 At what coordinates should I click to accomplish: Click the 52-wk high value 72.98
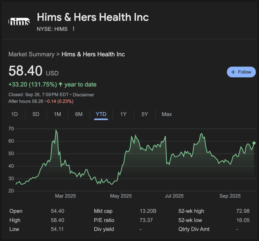click(x=243, y=211)
